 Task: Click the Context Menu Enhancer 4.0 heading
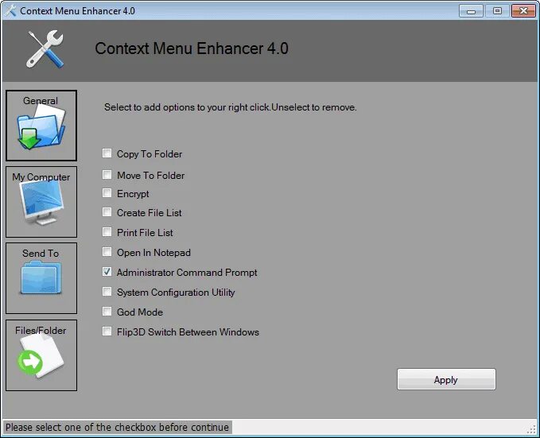click(192, 48)
